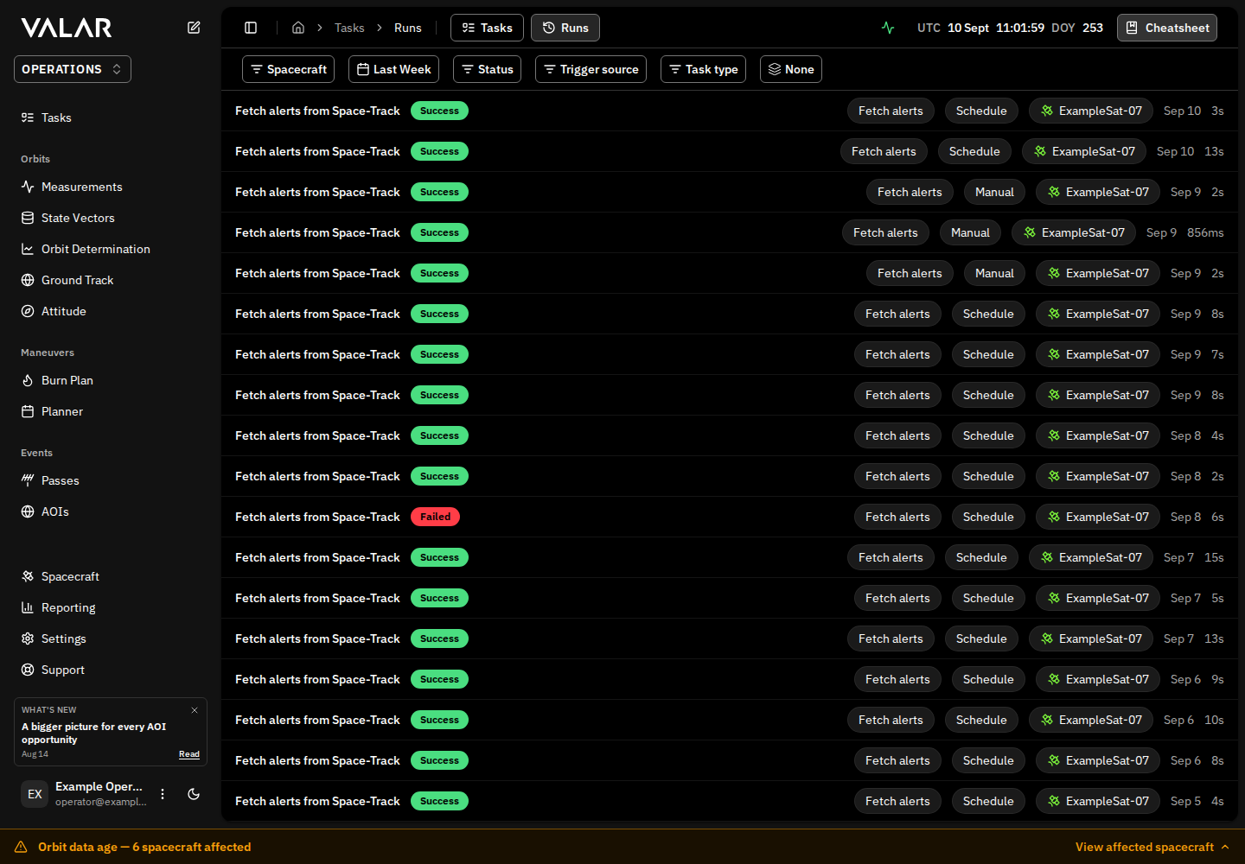Open the OPERATIONS workspace dropdown
The width and height of the screenshot is (1245, 864).
(73, 69)
